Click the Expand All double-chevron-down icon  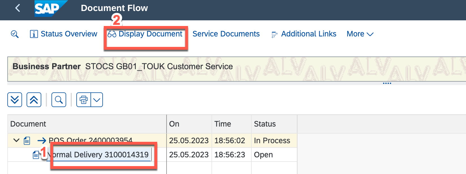15,100
